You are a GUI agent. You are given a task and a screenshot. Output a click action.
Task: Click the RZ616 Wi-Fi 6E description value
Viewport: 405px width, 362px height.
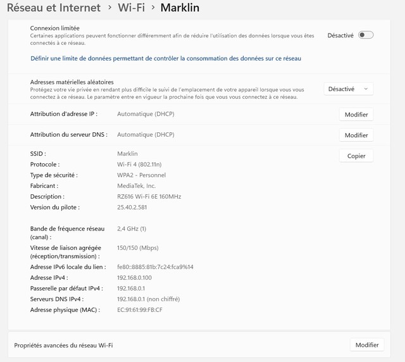point(149,197)
